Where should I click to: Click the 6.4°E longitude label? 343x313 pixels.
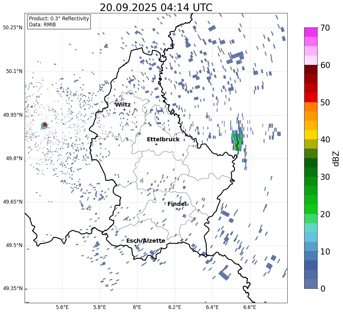click(212, 307)
